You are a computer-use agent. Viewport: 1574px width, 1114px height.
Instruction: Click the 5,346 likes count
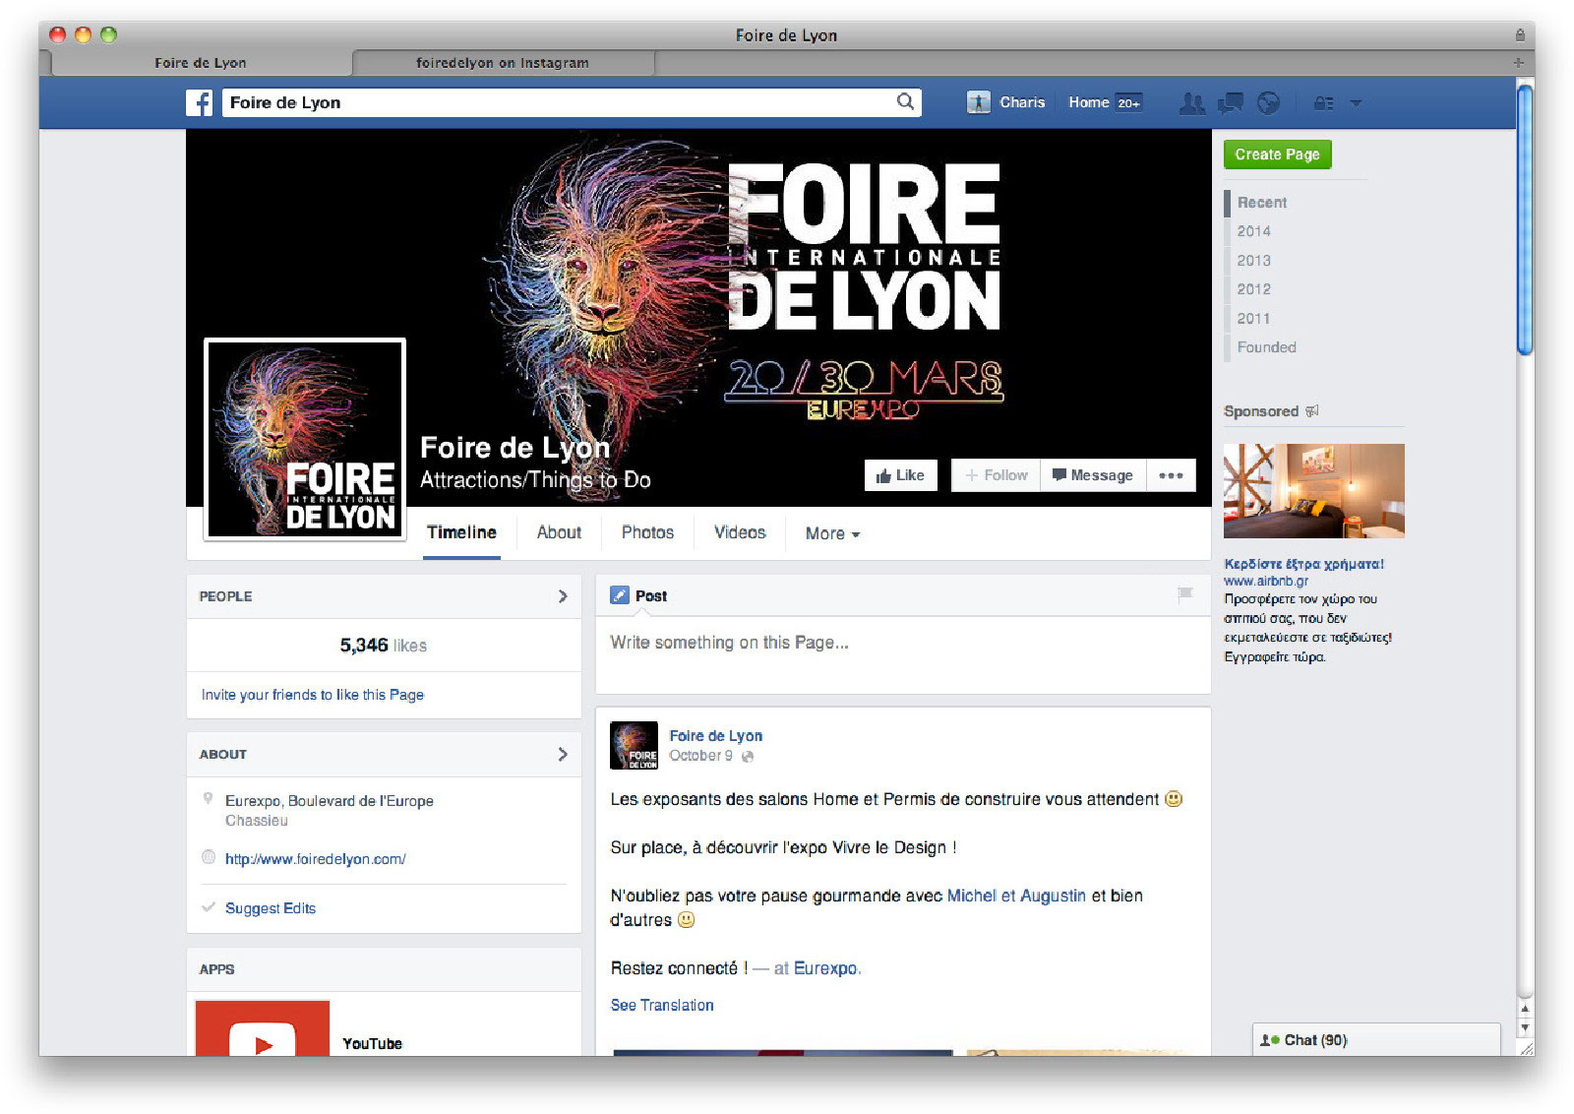tap(384, 646)
